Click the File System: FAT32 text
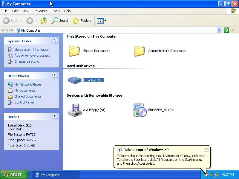 click(x=22, y=135)
